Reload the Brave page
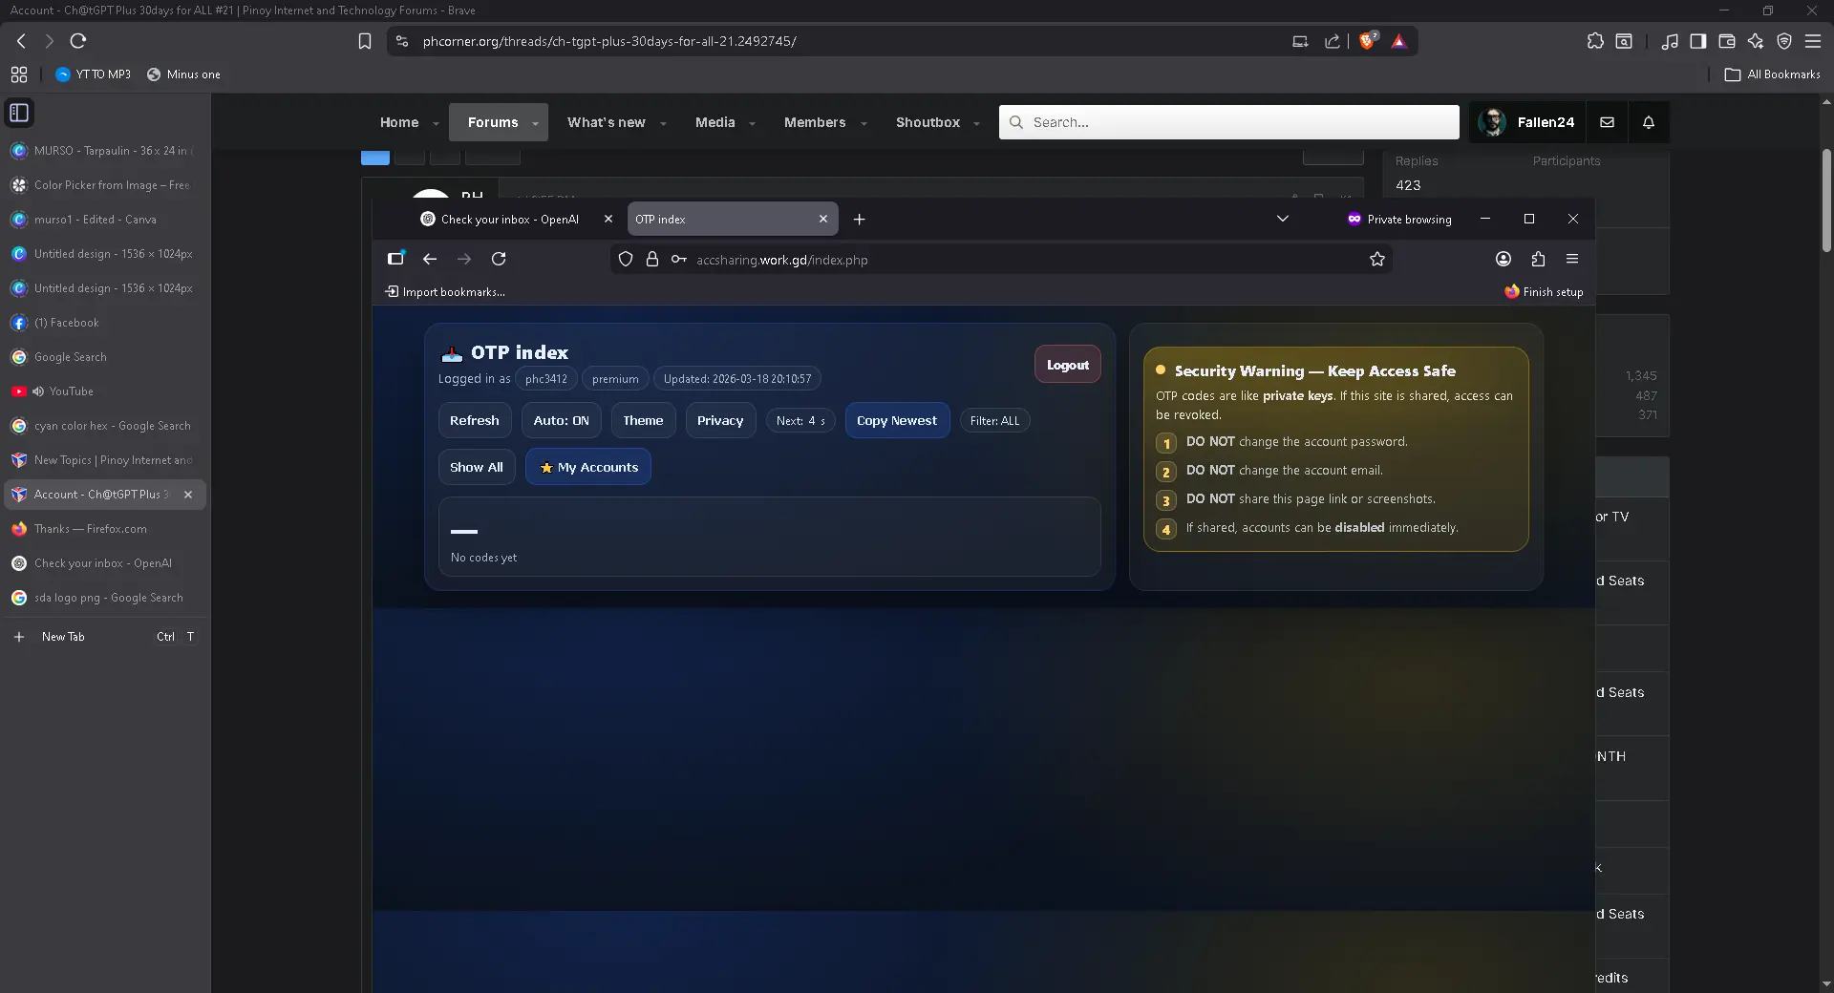 [x=78, y=41]
